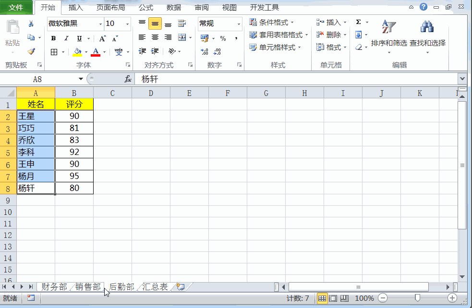Screen dimensions: 472x308
Task: Apply percent style
Action: point(223,38)
